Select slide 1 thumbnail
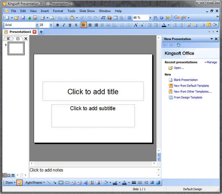This screenshot has width=222, height=194. (x=16, y=49)
